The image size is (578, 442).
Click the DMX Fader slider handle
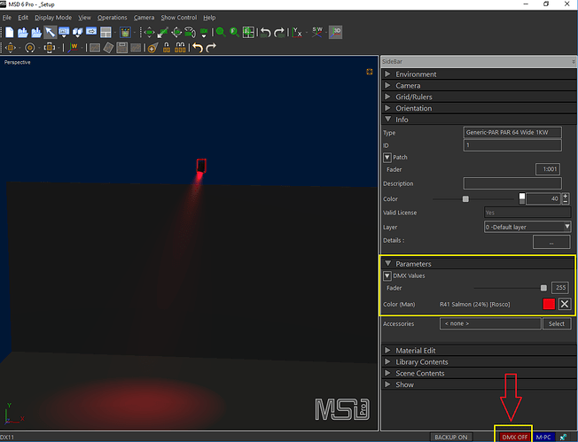click(543, 288)
